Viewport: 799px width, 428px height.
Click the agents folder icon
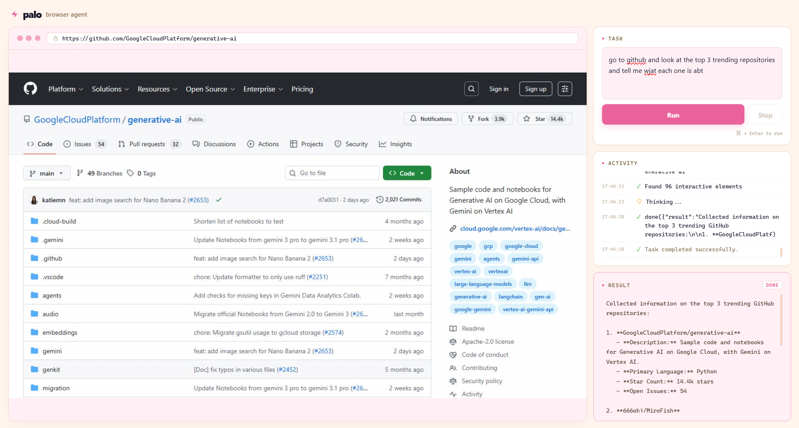tap(35, 295)
